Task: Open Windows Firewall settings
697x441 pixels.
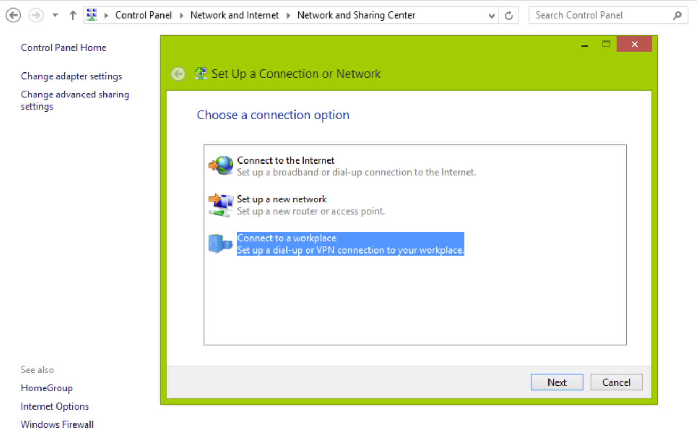Action: pos(57,424)
